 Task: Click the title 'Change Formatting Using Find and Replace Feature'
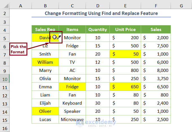101,13
